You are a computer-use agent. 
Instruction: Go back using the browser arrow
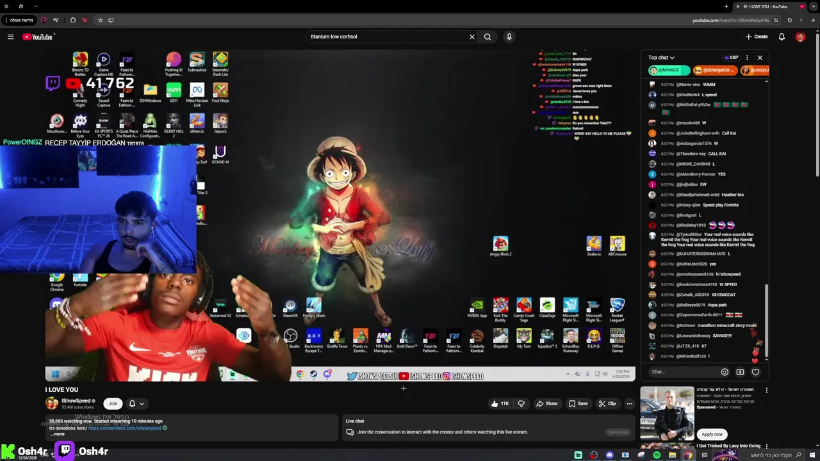pyautogui.click(x=813, y=20)
